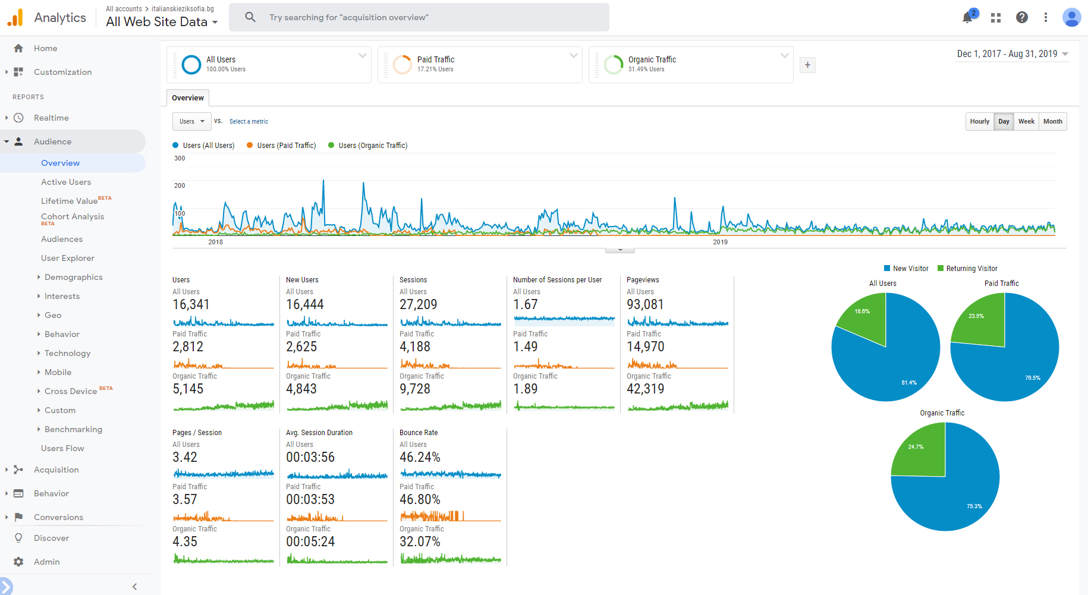Open Active Users report
Viewport: 1088px width, 595px height.
click(x=66, y=182)
